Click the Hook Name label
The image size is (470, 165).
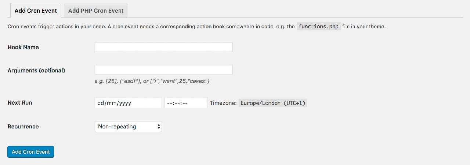click(23, 47)
